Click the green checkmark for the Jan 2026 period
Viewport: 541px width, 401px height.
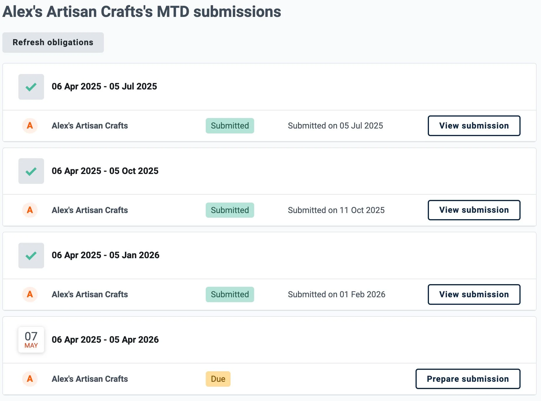tap(31, 256)
